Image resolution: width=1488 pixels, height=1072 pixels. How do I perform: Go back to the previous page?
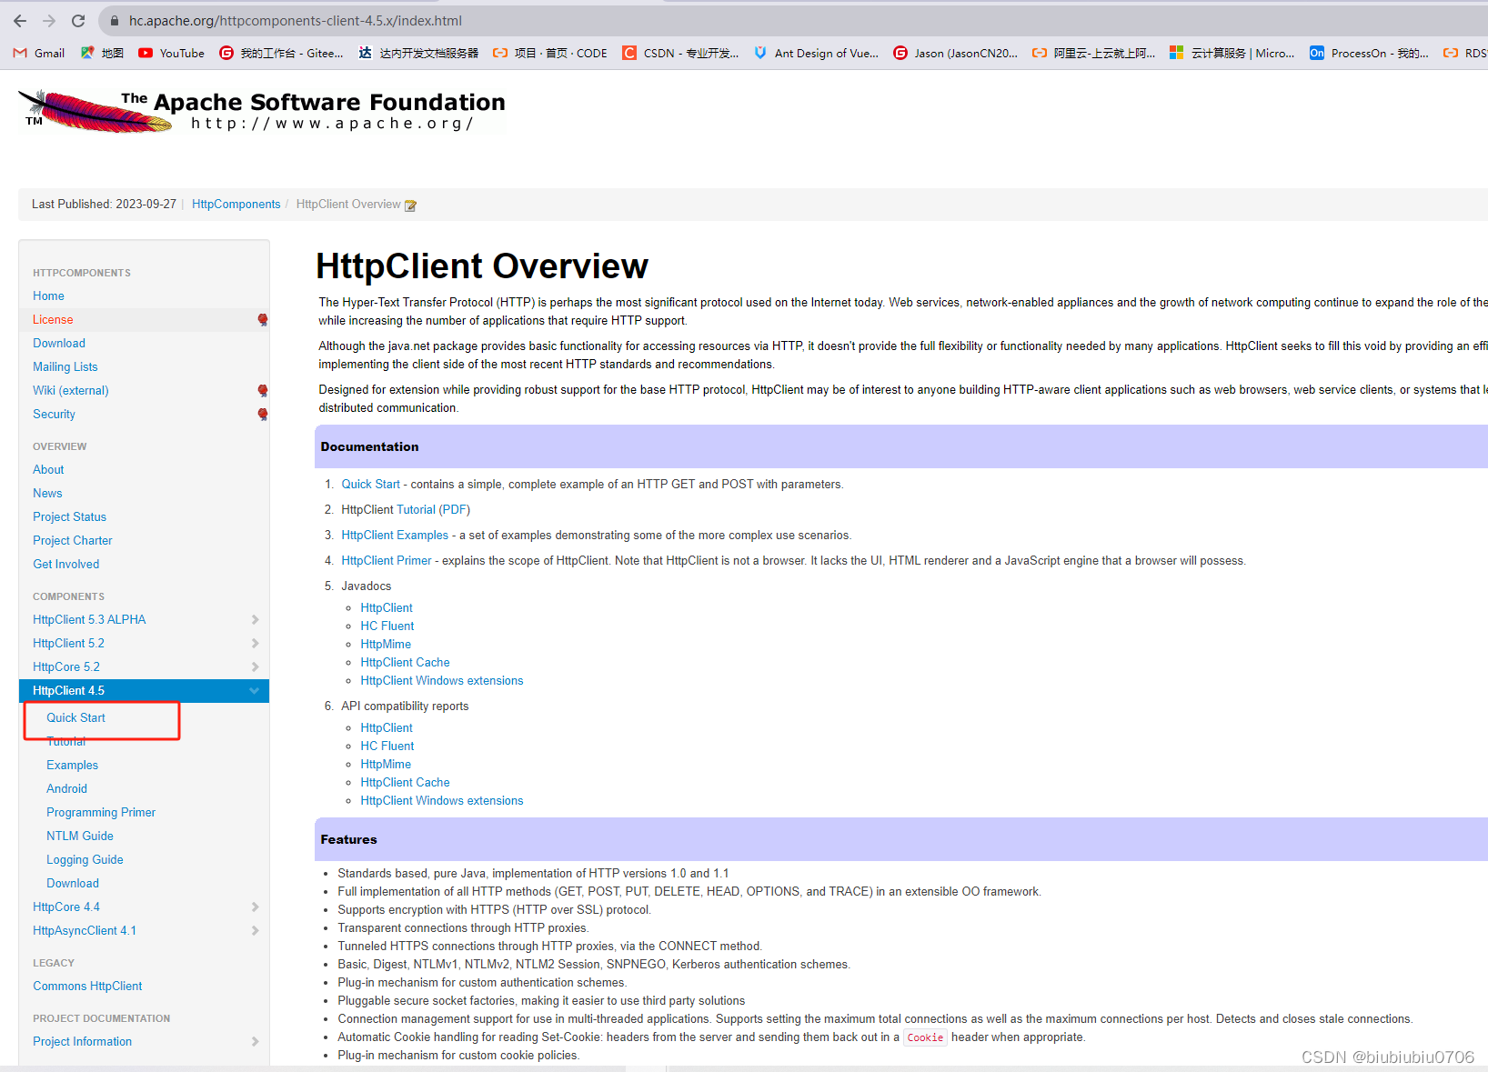pos(19,20)
